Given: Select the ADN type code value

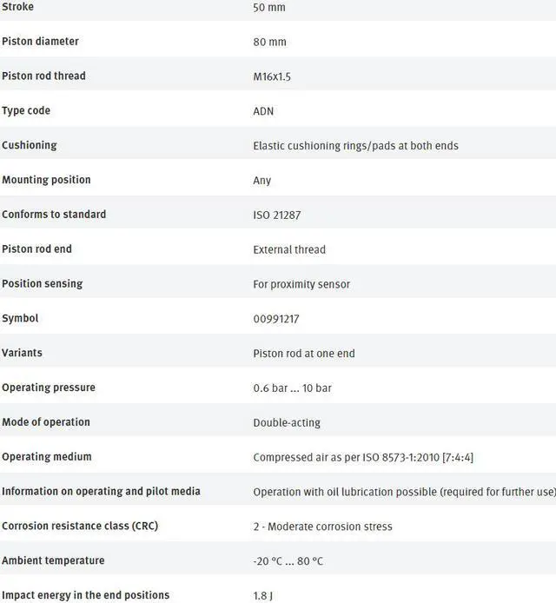Looking at the screenshot, I should (x=263, y=111).
